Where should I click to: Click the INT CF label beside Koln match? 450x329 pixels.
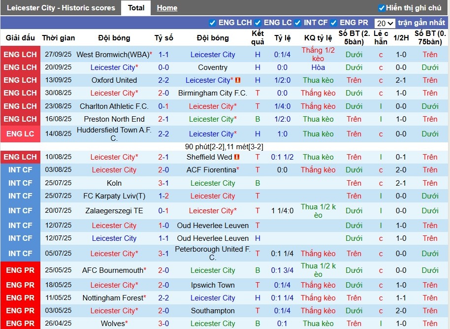pyautogui.click(x=20, y=183)
